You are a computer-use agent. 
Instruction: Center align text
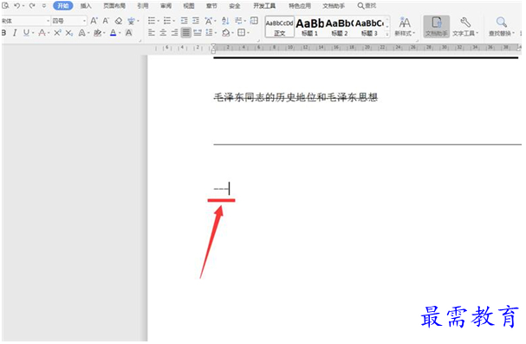(x=163, y=33)
